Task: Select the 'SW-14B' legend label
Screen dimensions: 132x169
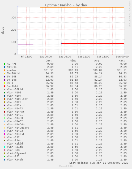Action: [x=12, y=77]
